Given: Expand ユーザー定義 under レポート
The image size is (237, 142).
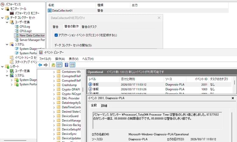Looking at the screenshot, I should 7,71.
